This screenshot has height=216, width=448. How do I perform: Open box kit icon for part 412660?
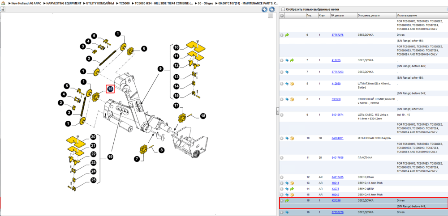tap(292, 84)
